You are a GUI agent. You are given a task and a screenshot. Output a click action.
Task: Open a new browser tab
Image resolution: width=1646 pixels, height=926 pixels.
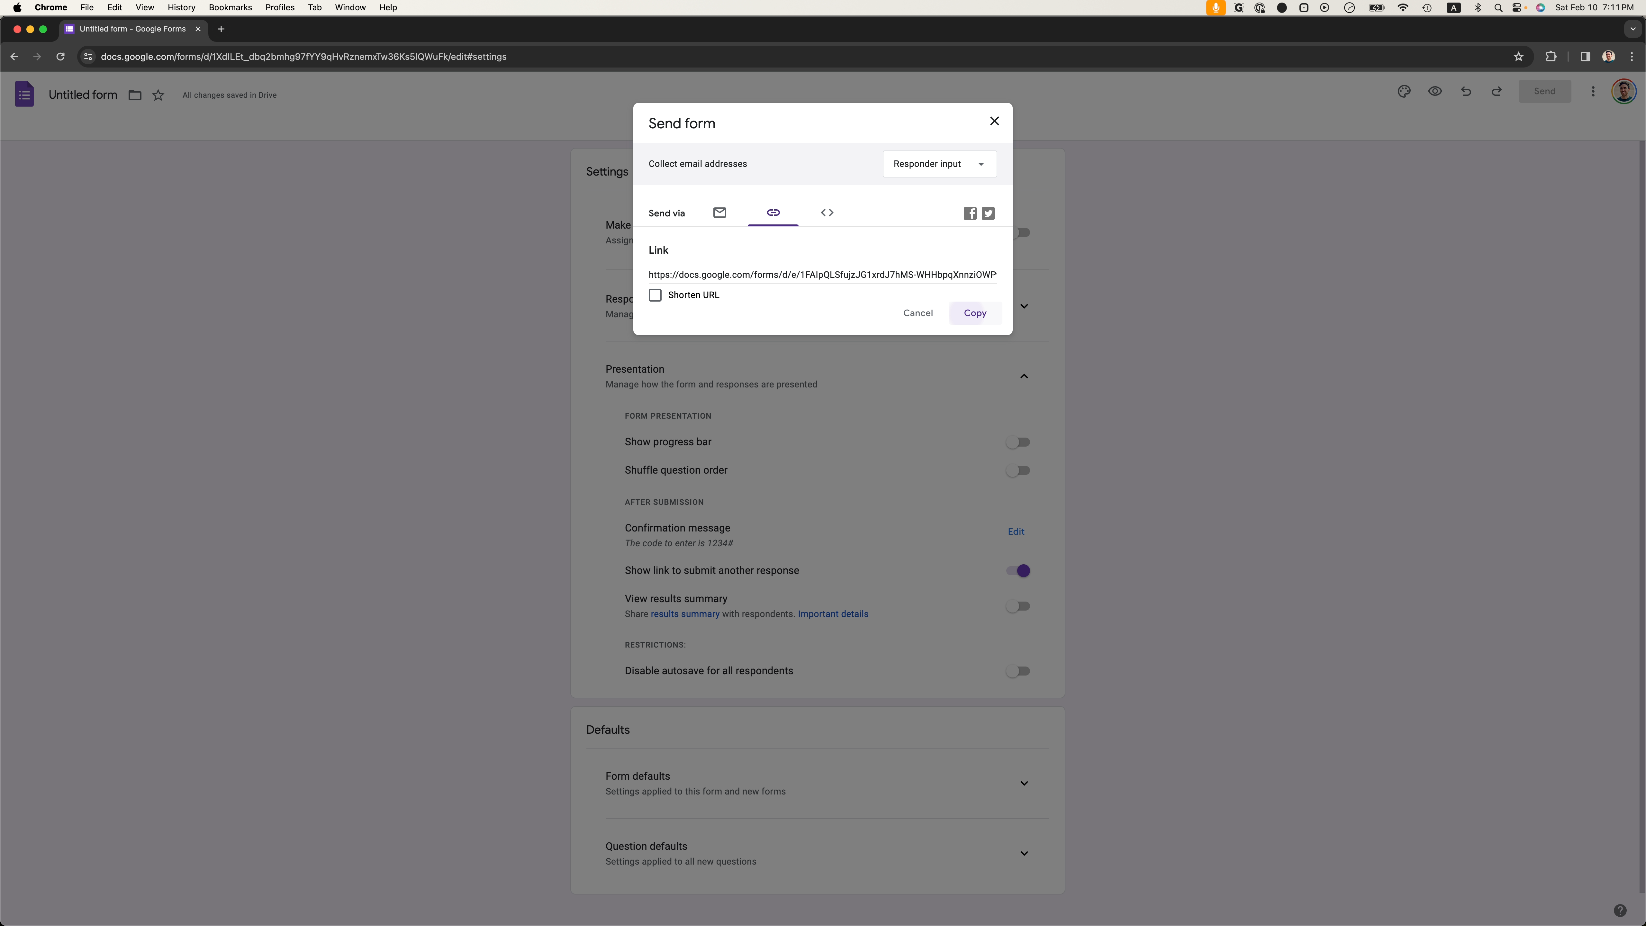click(221, 29)
